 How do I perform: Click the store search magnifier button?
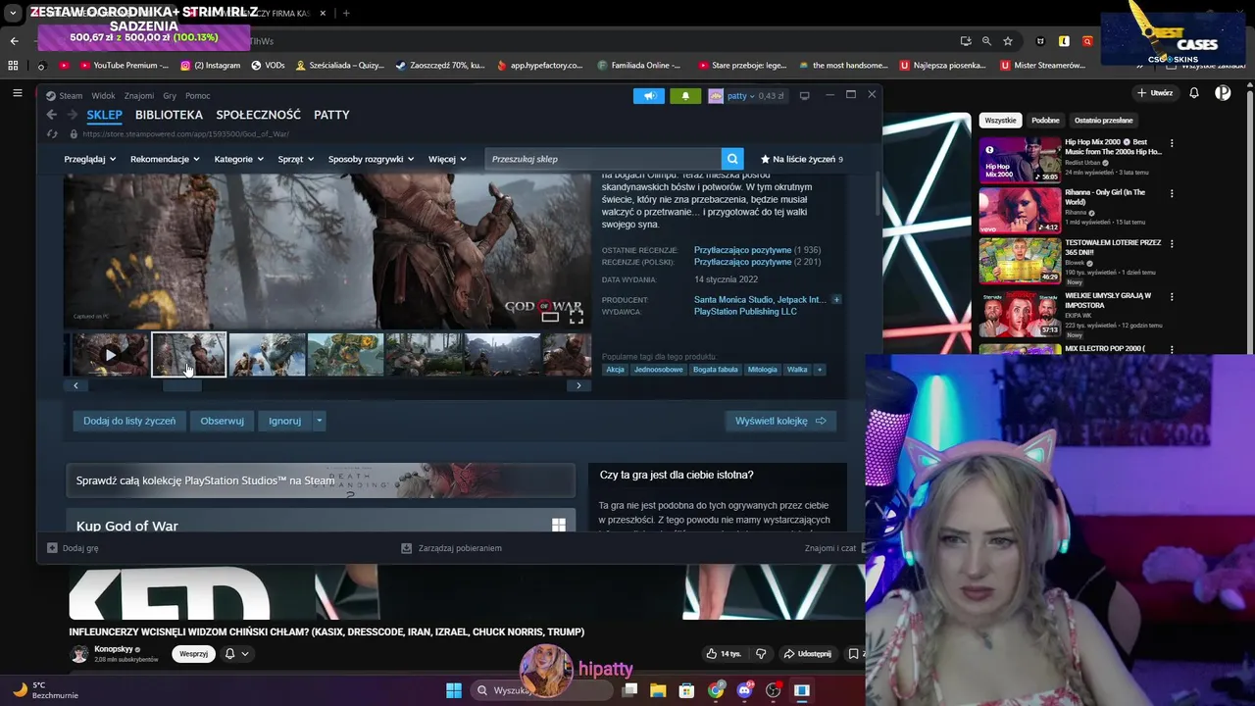point(731,159)
